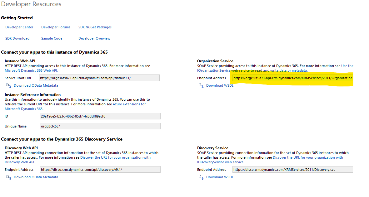This screenshot has width=369, height=197.
Task: Go to Developer Forums
Action: [56, 27]
